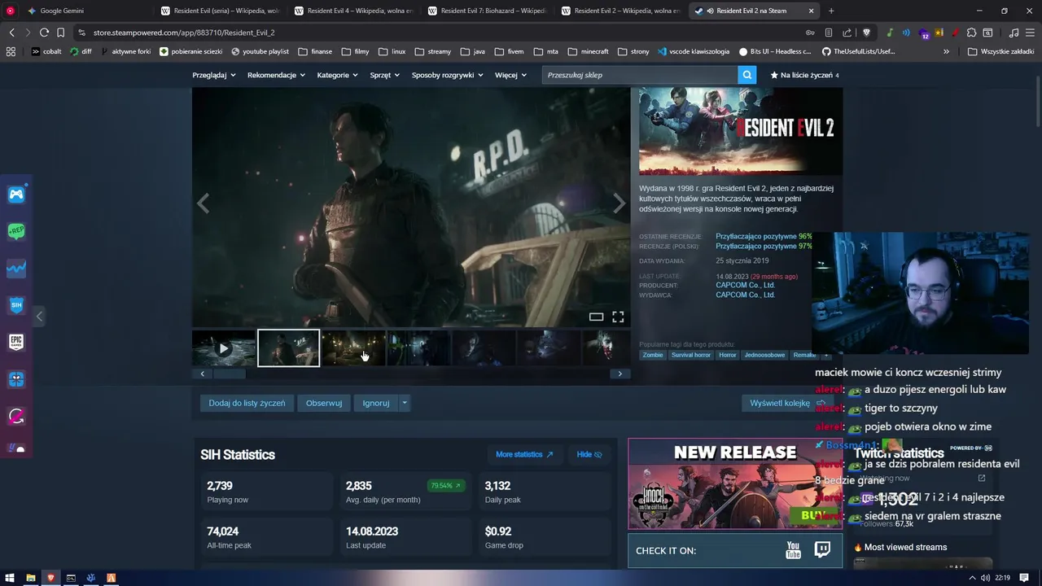Switch to Resident Evil (seria) Wikipedia tab
The height and width of the screenshot is (586, 1042).
[x=220, y=11]
